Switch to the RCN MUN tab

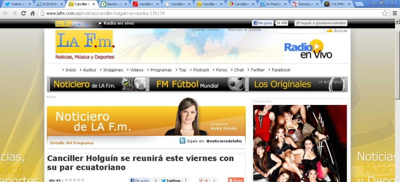click(49, 4)
